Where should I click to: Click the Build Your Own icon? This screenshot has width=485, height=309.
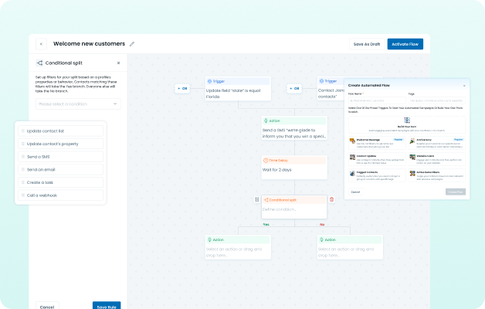click(x=406, y=120)
